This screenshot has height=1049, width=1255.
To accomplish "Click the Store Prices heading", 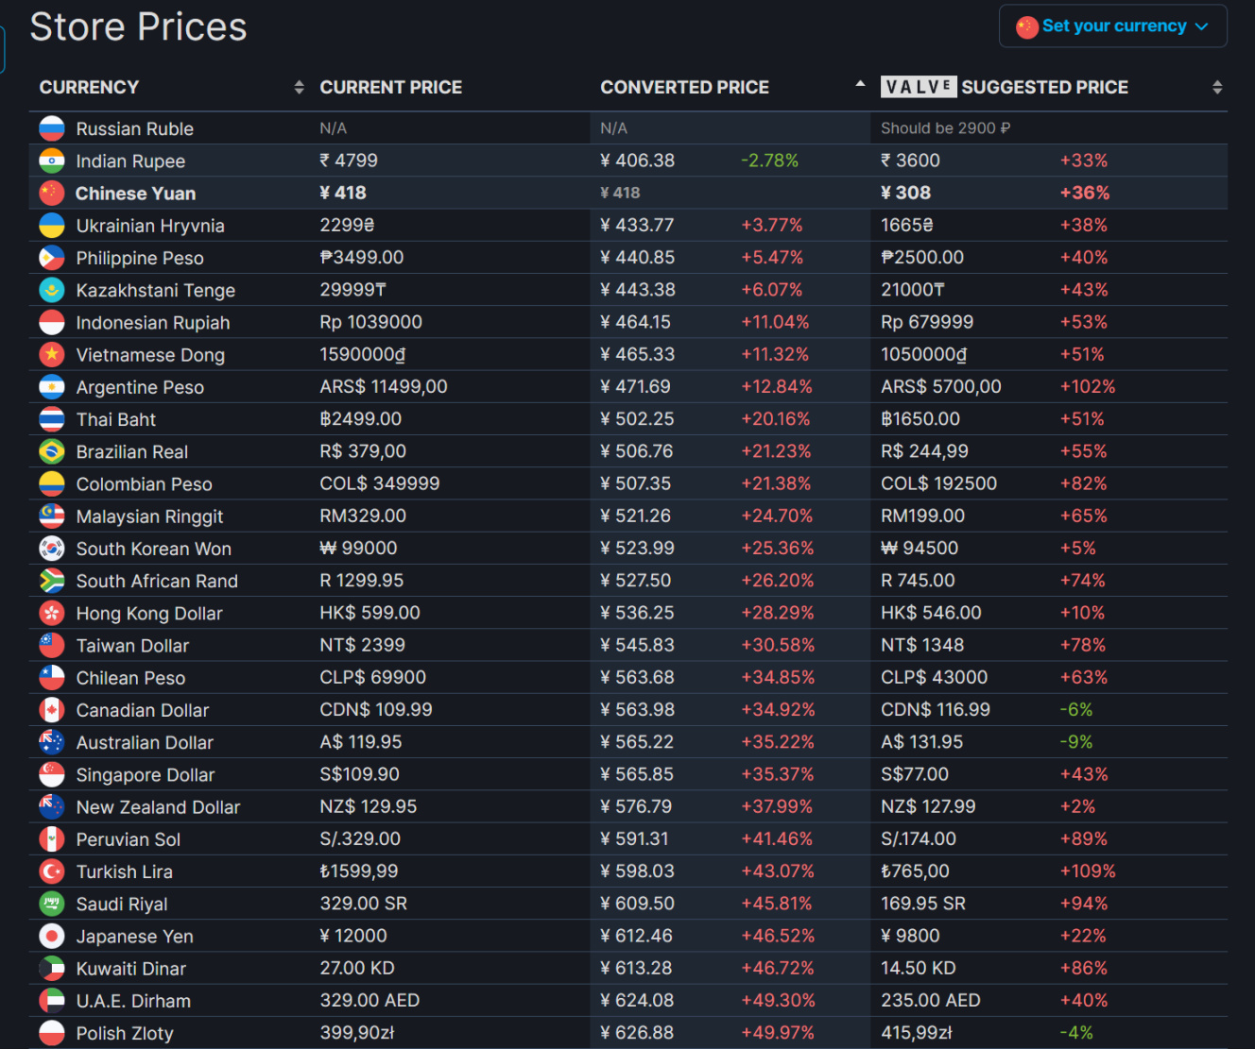I will [x=138, y=26].
